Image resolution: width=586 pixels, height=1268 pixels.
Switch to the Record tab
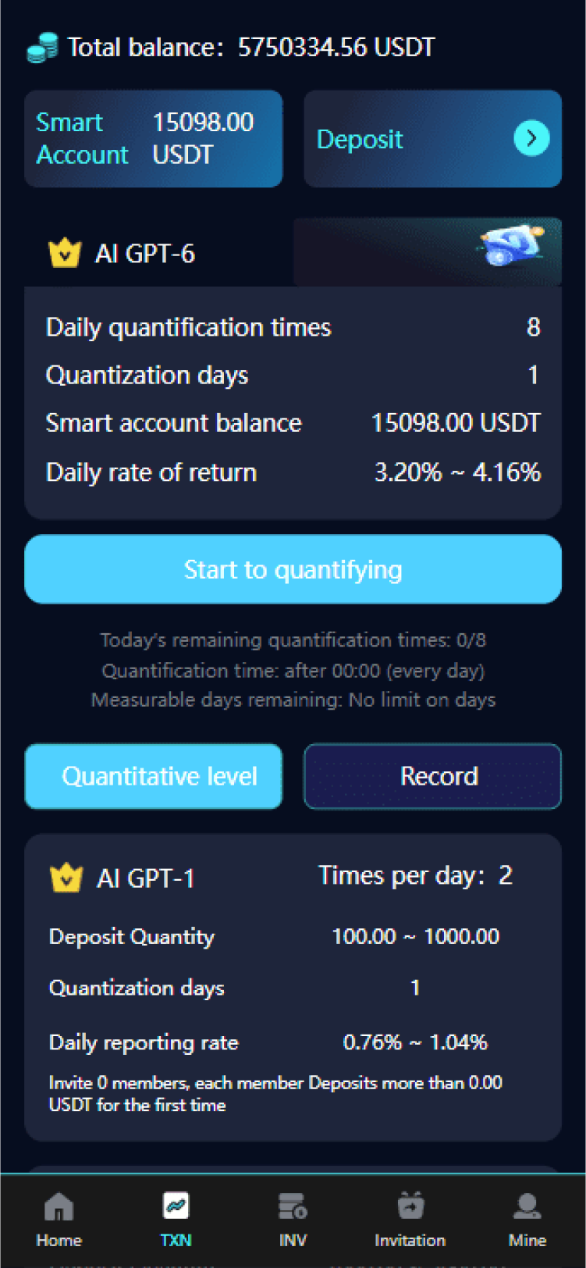coord(432,776)
